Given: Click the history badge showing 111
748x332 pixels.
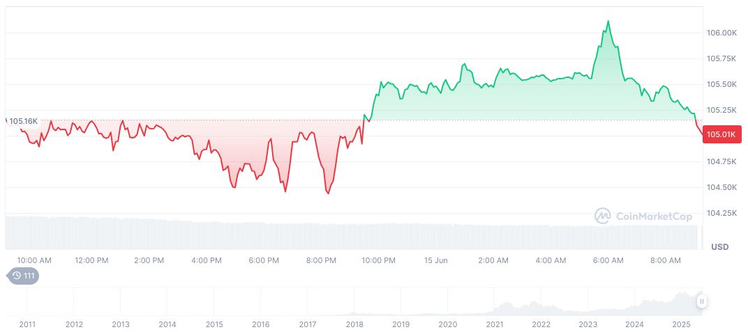Looking at the screenshot, I should pos(23,276).
